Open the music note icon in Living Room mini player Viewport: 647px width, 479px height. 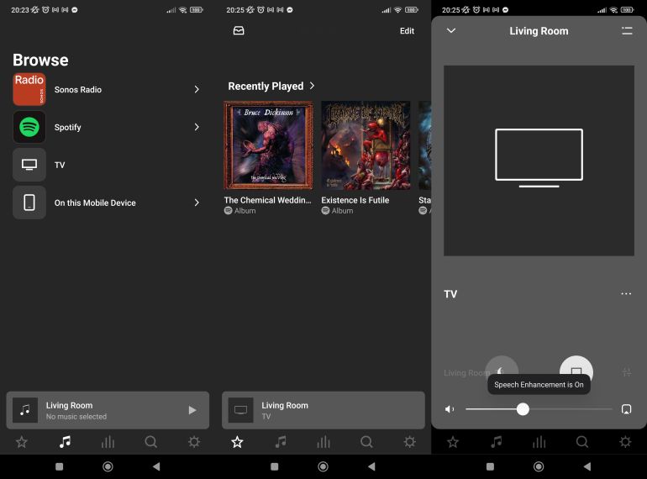pos(25,410)
